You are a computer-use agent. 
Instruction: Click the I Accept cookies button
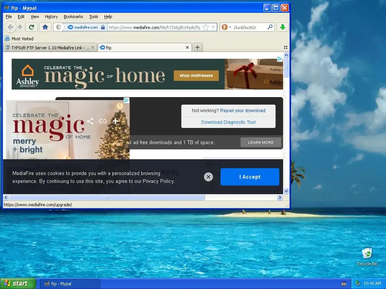pyautogui.click(x=250, y=177)
